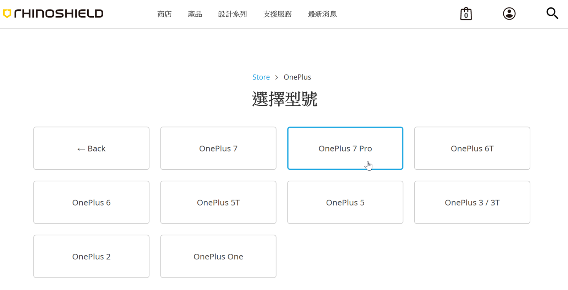568x290 pixels.
Task: Pick the OnePlus 5 model
Action: (x=345, y=202)
